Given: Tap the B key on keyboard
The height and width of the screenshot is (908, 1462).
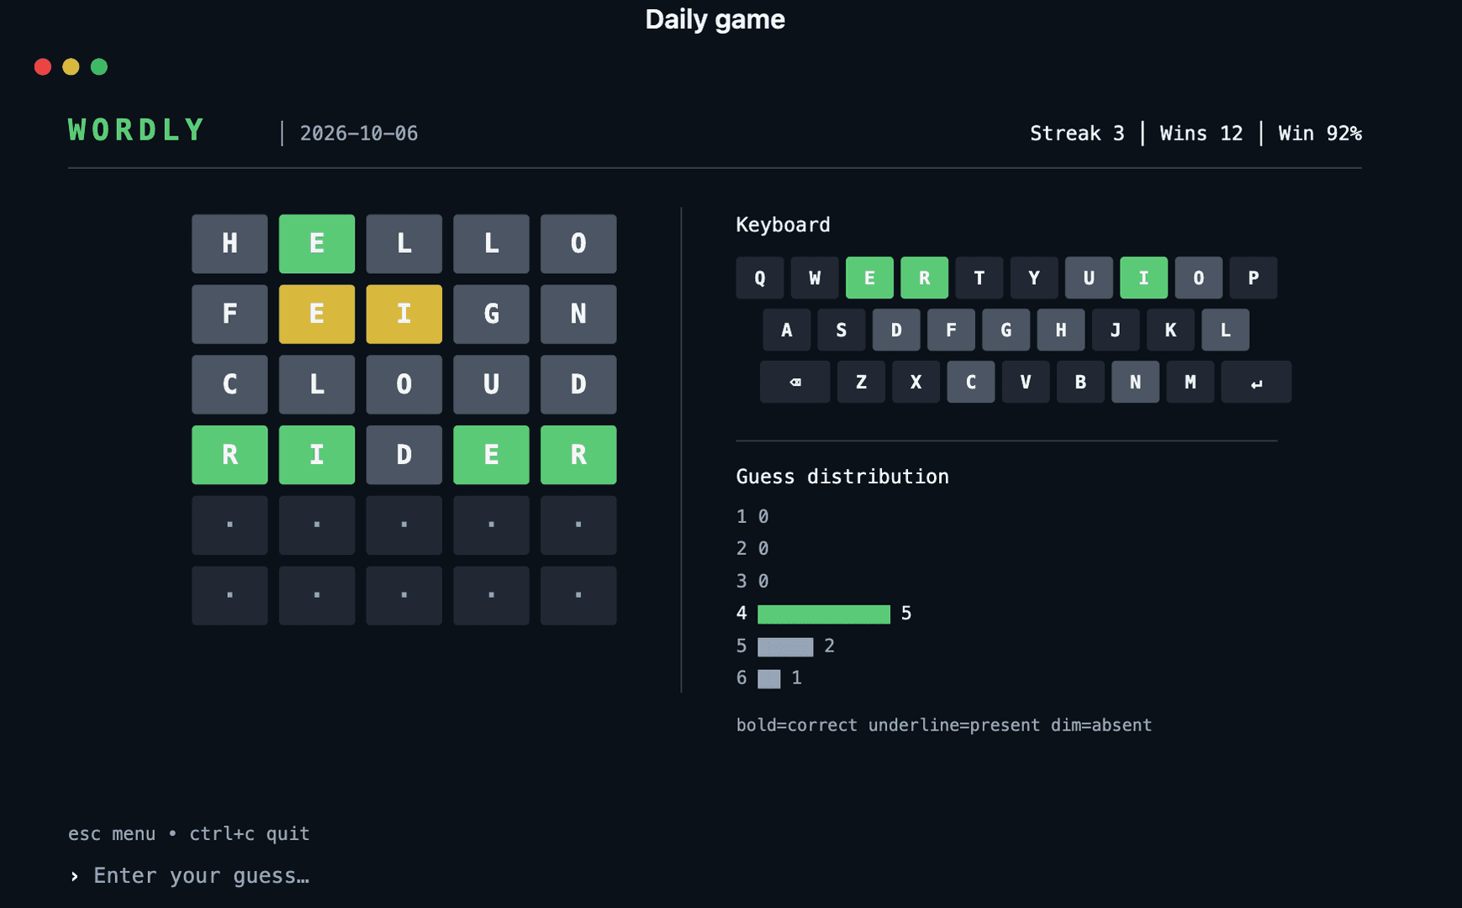Looking at the screenshot, I should tap(1080, 382).
